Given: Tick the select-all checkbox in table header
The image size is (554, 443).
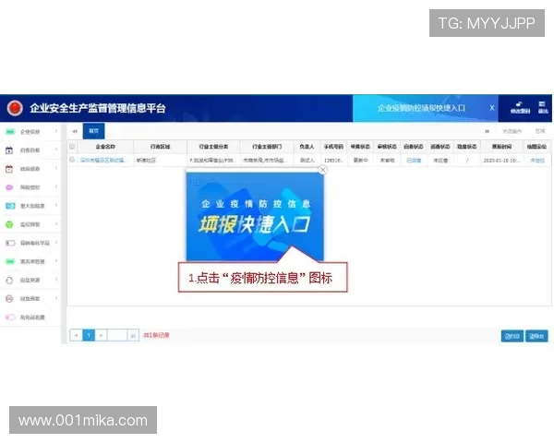Looking at the screenshot, I should pos(72,146).
